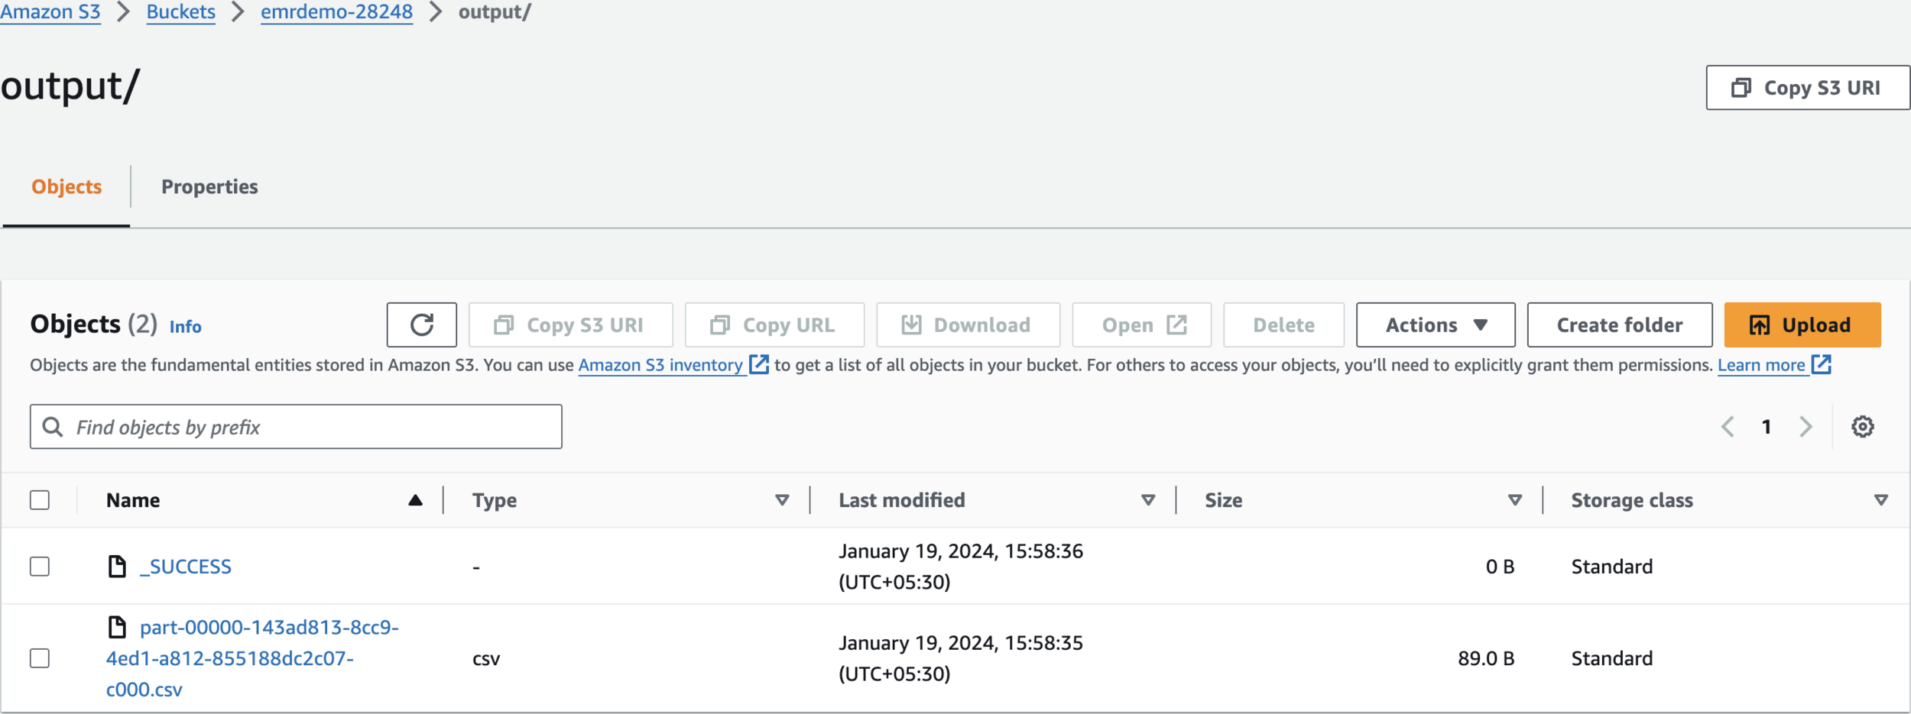The height and width of the screenshot is (714, 1911).
Task: Focus the Find objects by prefix field
Action: click(296, 426)
